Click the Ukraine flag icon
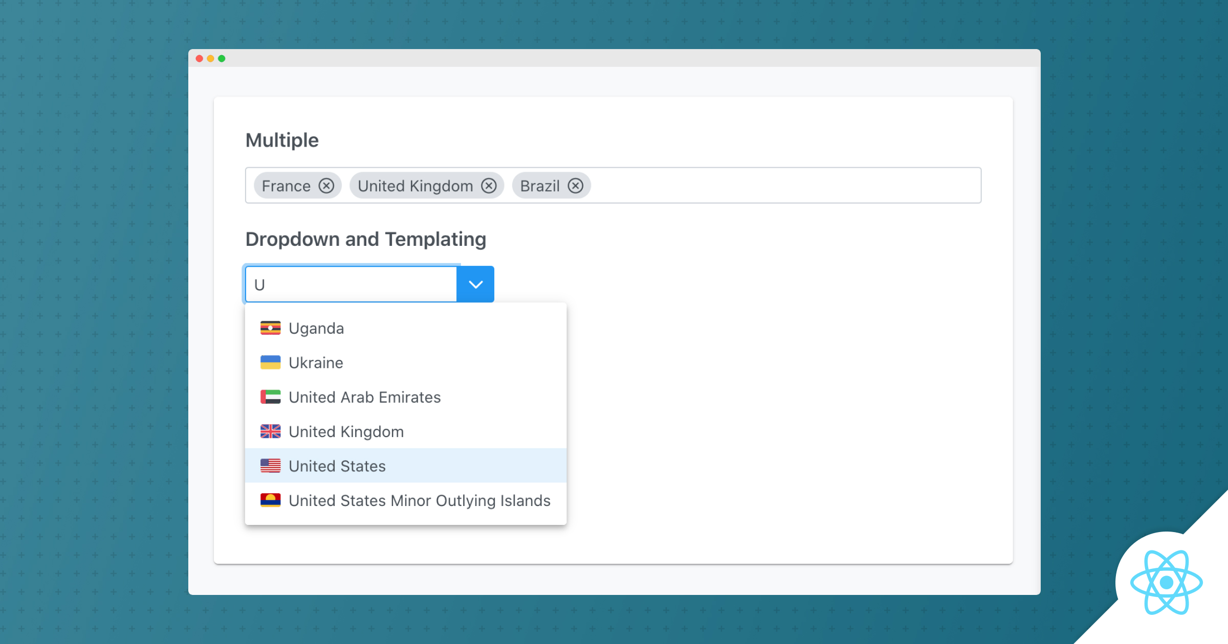The image size is (1228, 644). coord(270,362)
